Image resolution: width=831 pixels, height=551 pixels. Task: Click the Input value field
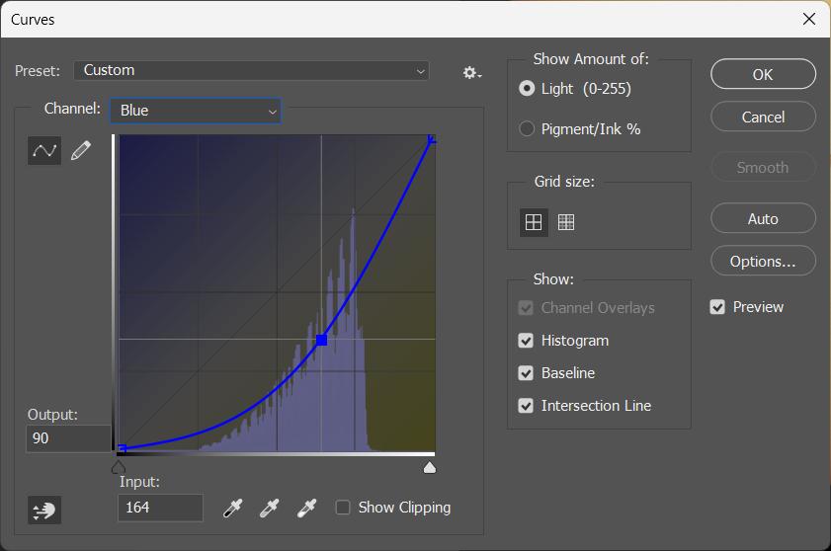pos(160,508)
